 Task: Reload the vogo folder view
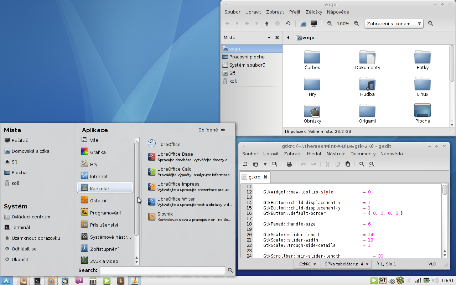288,24
